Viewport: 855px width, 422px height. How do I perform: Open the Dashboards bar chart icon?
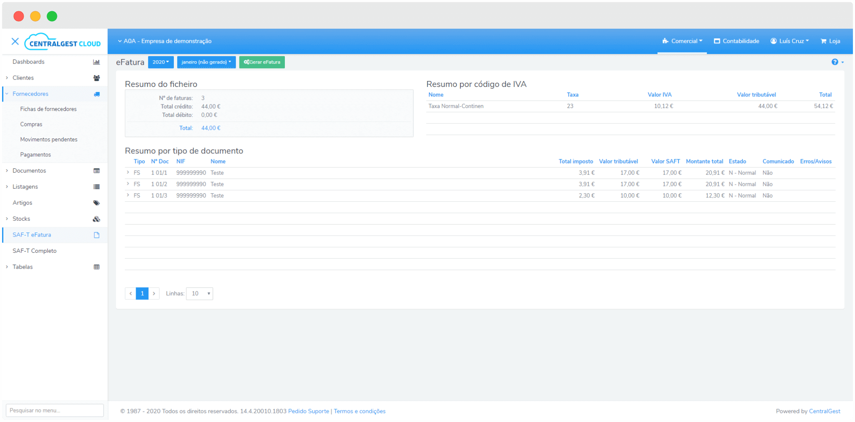(x=97, y=62)
